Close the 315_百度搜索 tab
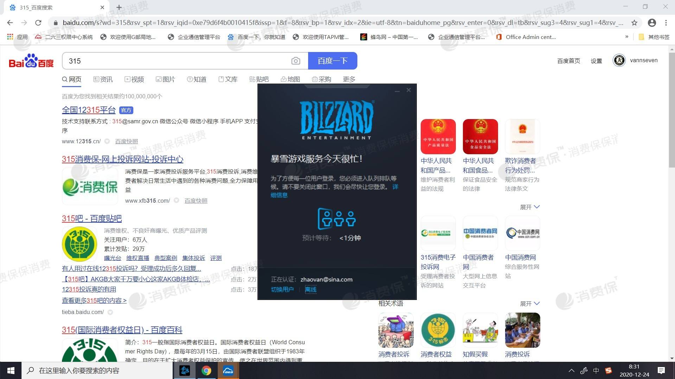The image size is (675, 379). [102, 7]
